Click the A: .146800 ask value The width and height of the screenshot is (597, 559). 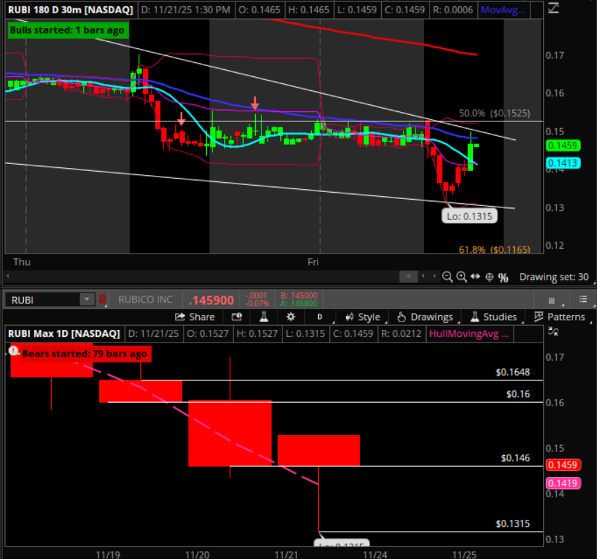(x=298, y=303)
